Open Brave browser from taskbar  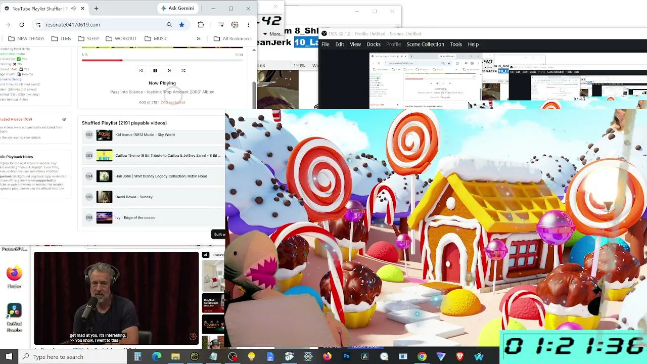(x=460, y=357)
